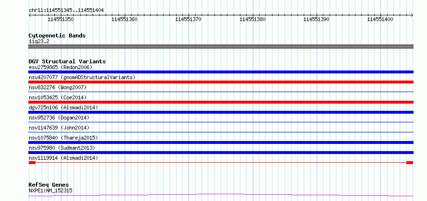The image size is (427, 201).
Task: Click ruler position label 114551350
Action: tap(60, 19)
